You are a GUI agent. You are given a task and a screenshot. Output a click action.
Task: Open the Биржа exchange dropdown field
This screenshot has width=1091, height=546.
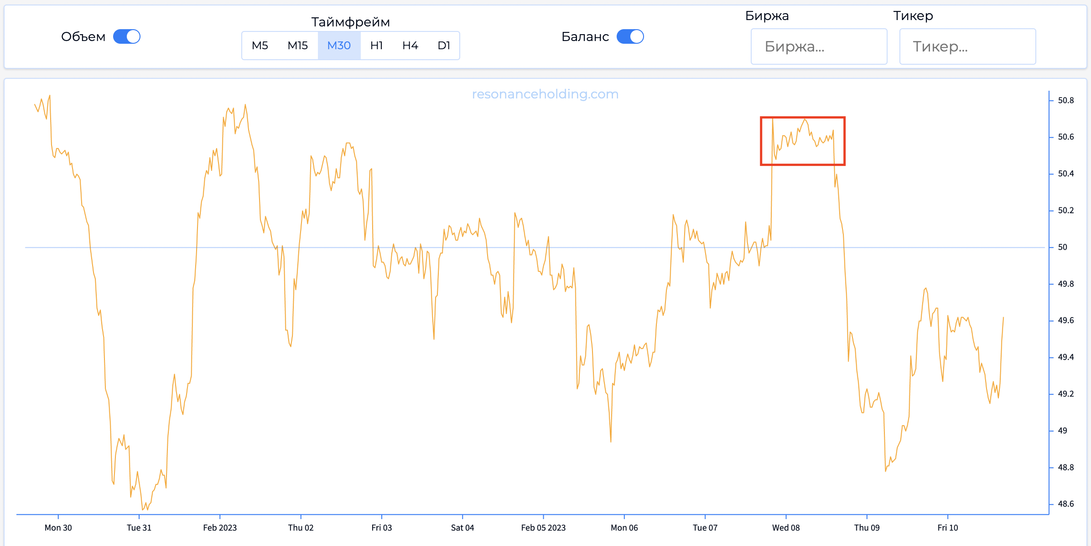click(819, 46)
